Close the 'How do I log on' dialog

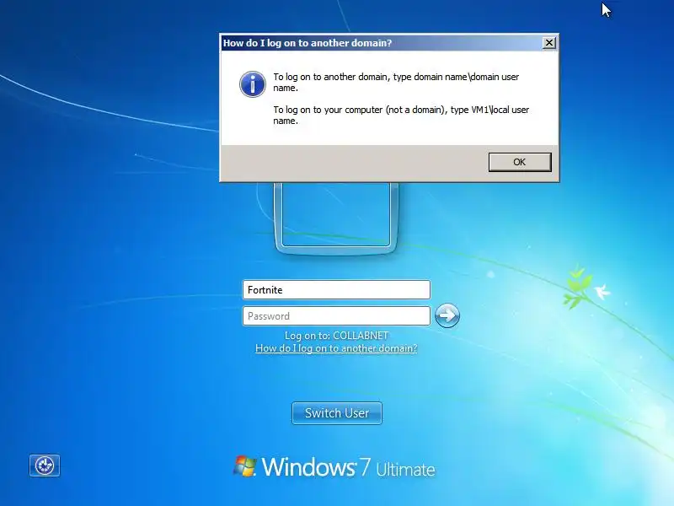549,43
